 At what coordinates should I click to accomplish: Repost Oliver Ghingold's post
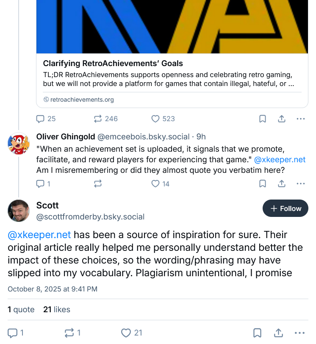98,183
